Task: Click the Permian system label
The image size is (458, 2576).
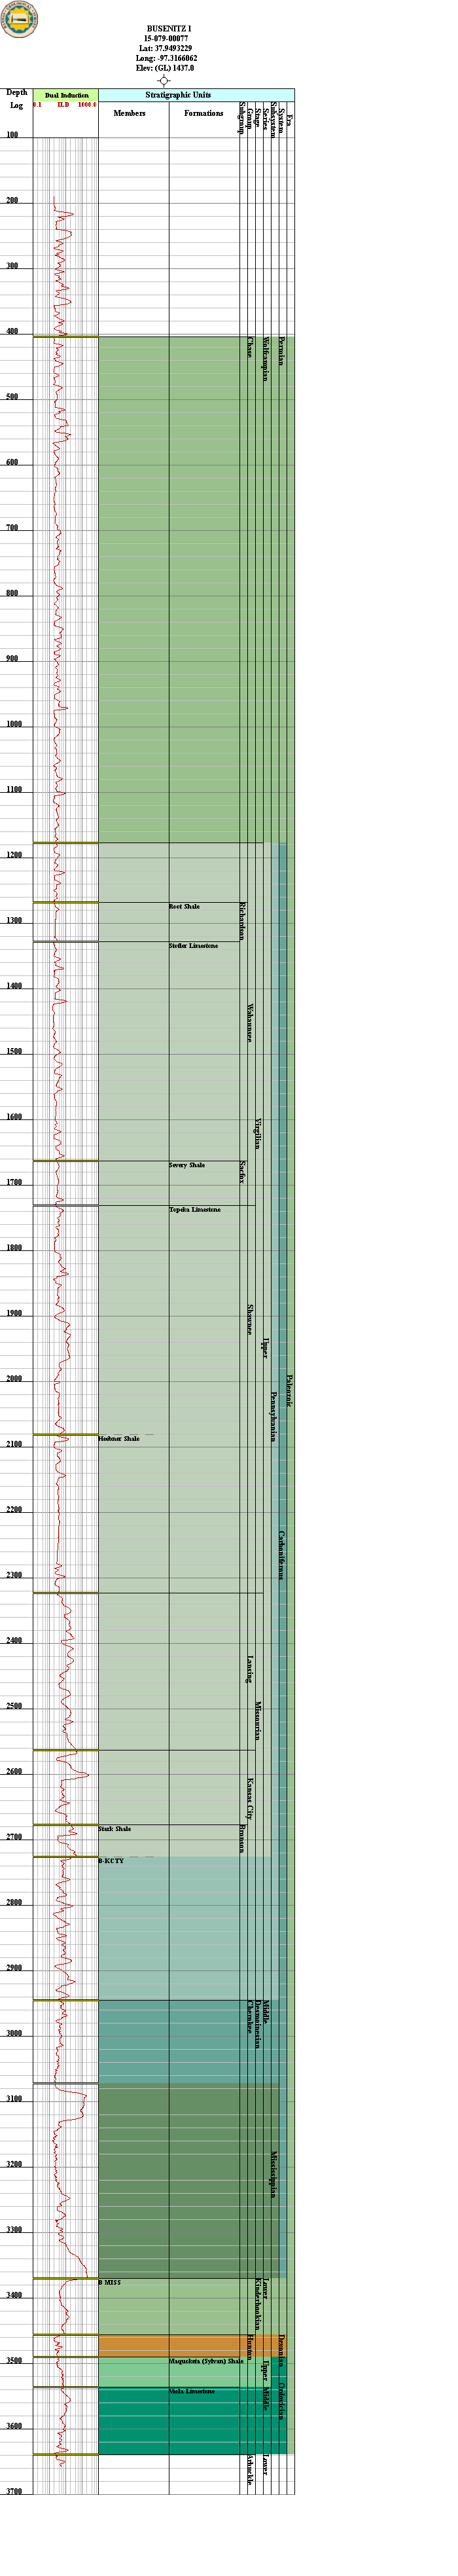Action: pyautogui.click(x=282, y=352)
